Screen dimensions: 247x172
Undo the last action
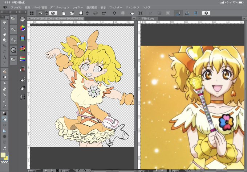[95, 13]
